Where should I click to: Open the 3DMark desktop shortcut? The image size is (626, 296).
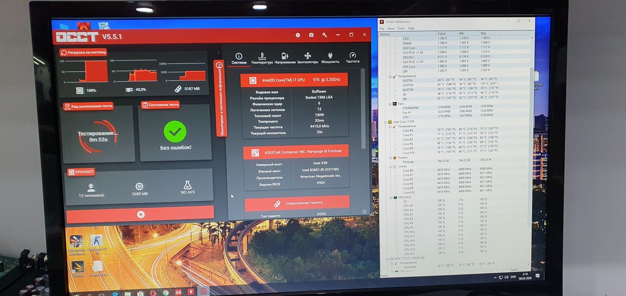pos(76,269)
